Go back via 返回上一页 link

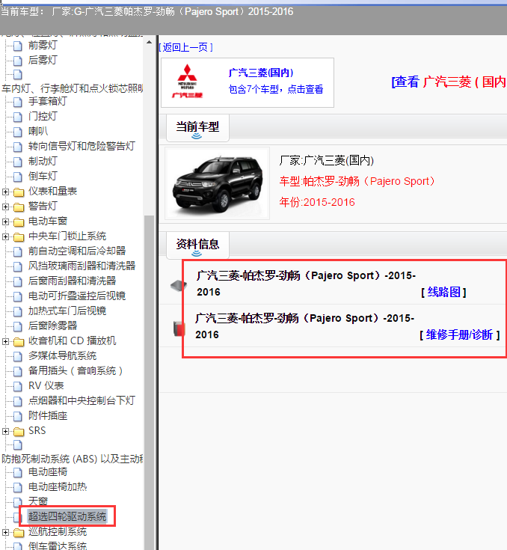[x=186, y=47]
